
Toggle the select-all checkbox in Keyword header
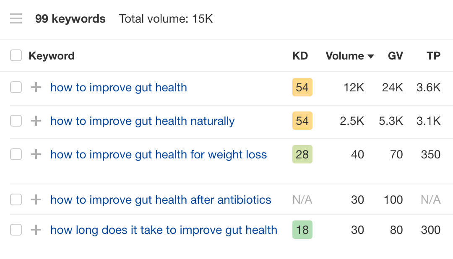[16, 56]
